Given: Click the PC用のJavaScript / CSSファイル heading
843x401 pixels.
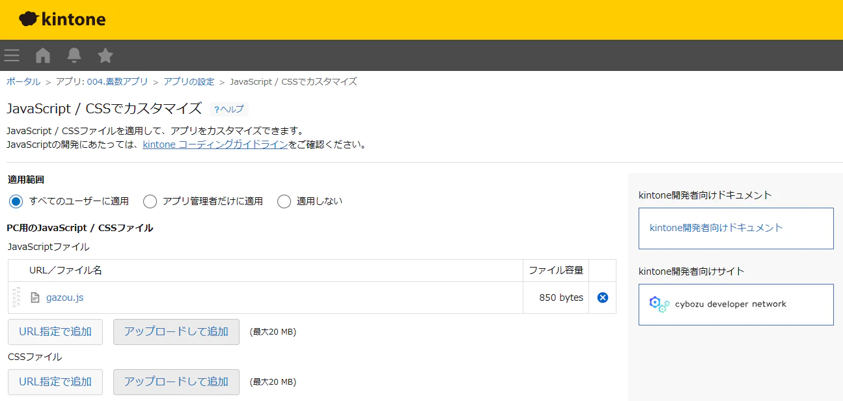Looking at the screenshot, I should point(80,228).
